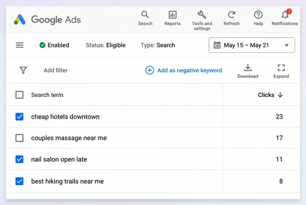
Task: Click the calendar icon in date range
Action: point(217,45)
